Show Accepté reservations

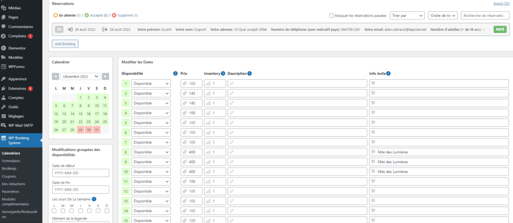tap(96, 15)
